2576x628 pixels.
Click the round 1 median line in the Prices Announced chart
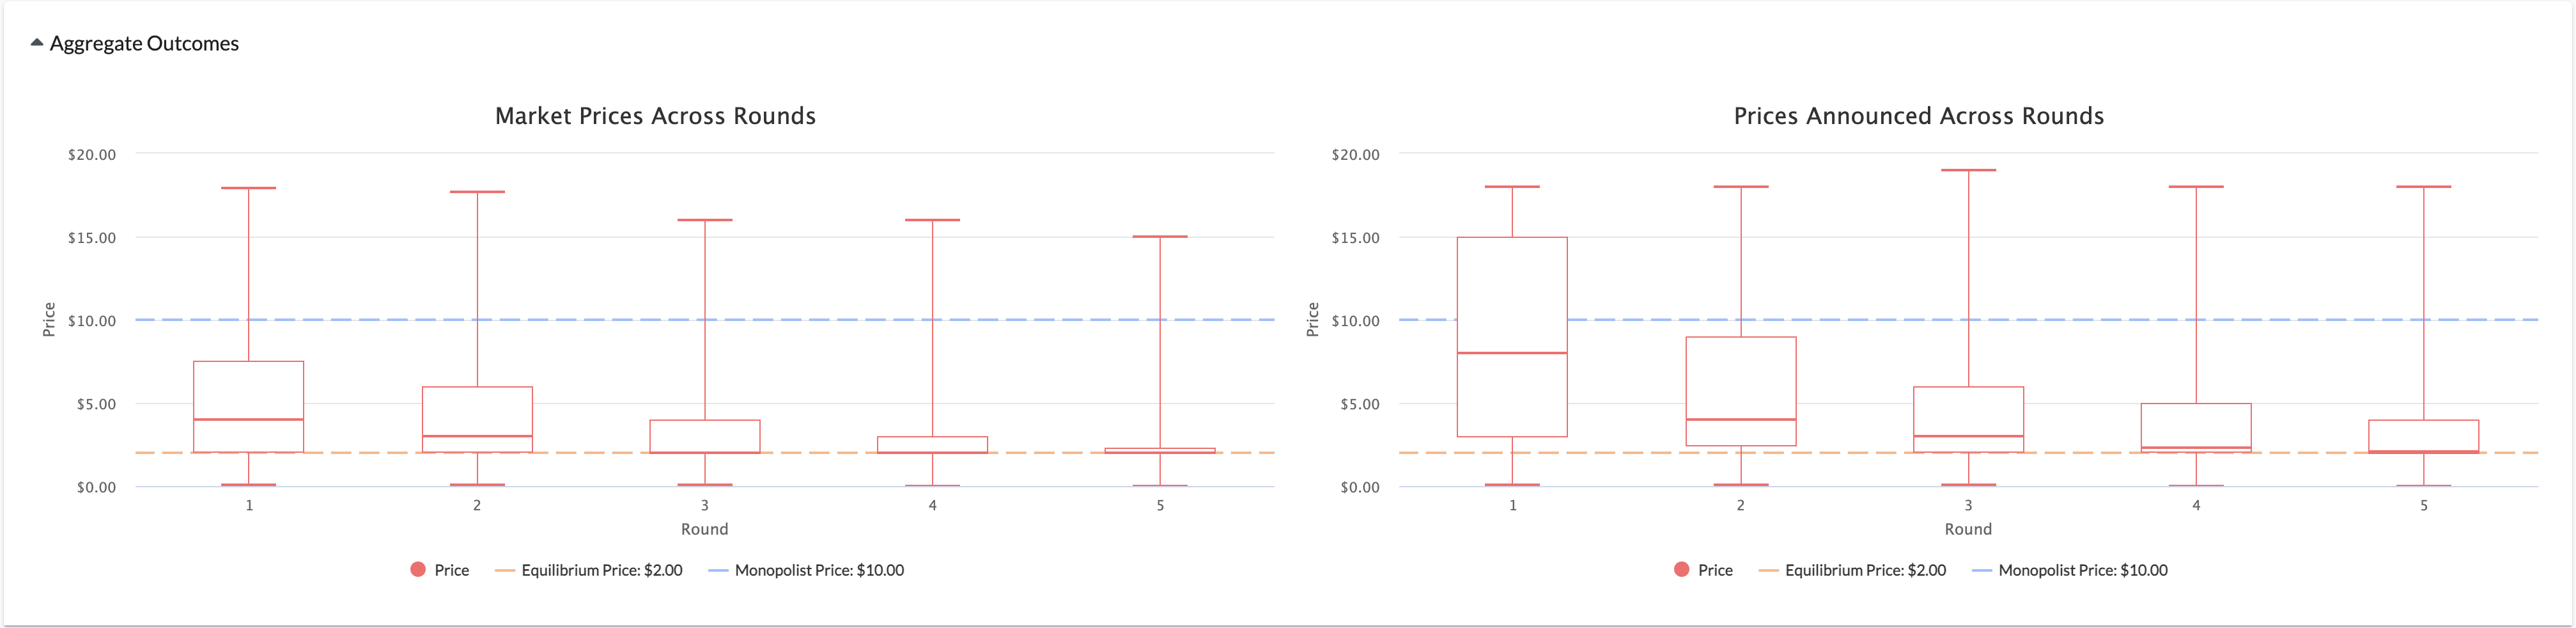[1512, 353]
